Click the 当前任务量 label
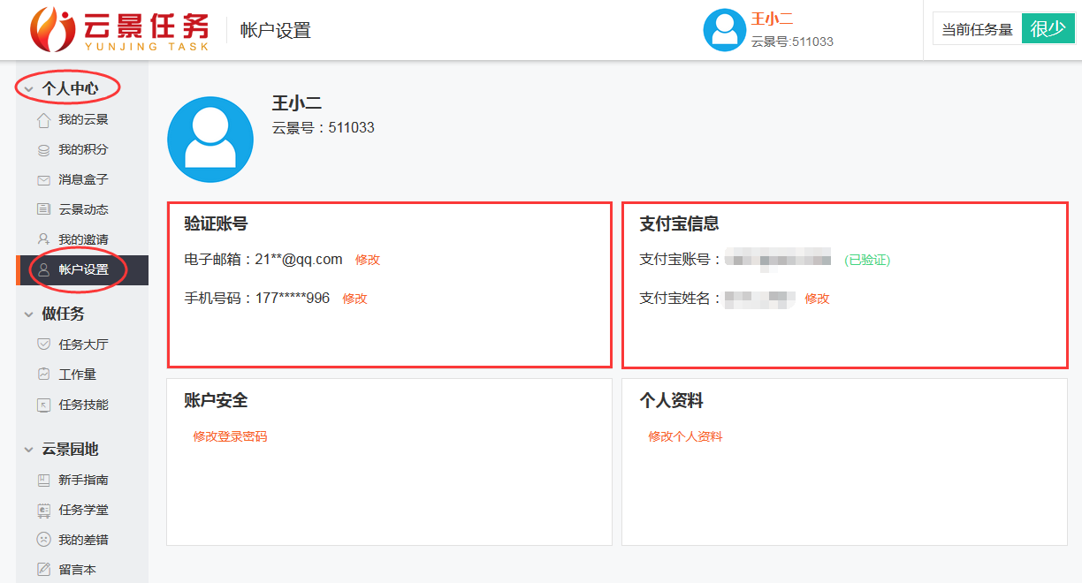Image resolution: width=1082 pixels, height=583 pixels. click(x=977, y=30)
